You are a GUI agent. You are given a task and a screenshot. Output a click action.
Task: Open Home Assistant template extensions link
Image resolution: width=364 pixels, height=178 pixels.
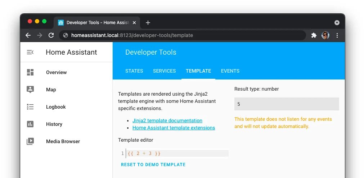[174, 128]
